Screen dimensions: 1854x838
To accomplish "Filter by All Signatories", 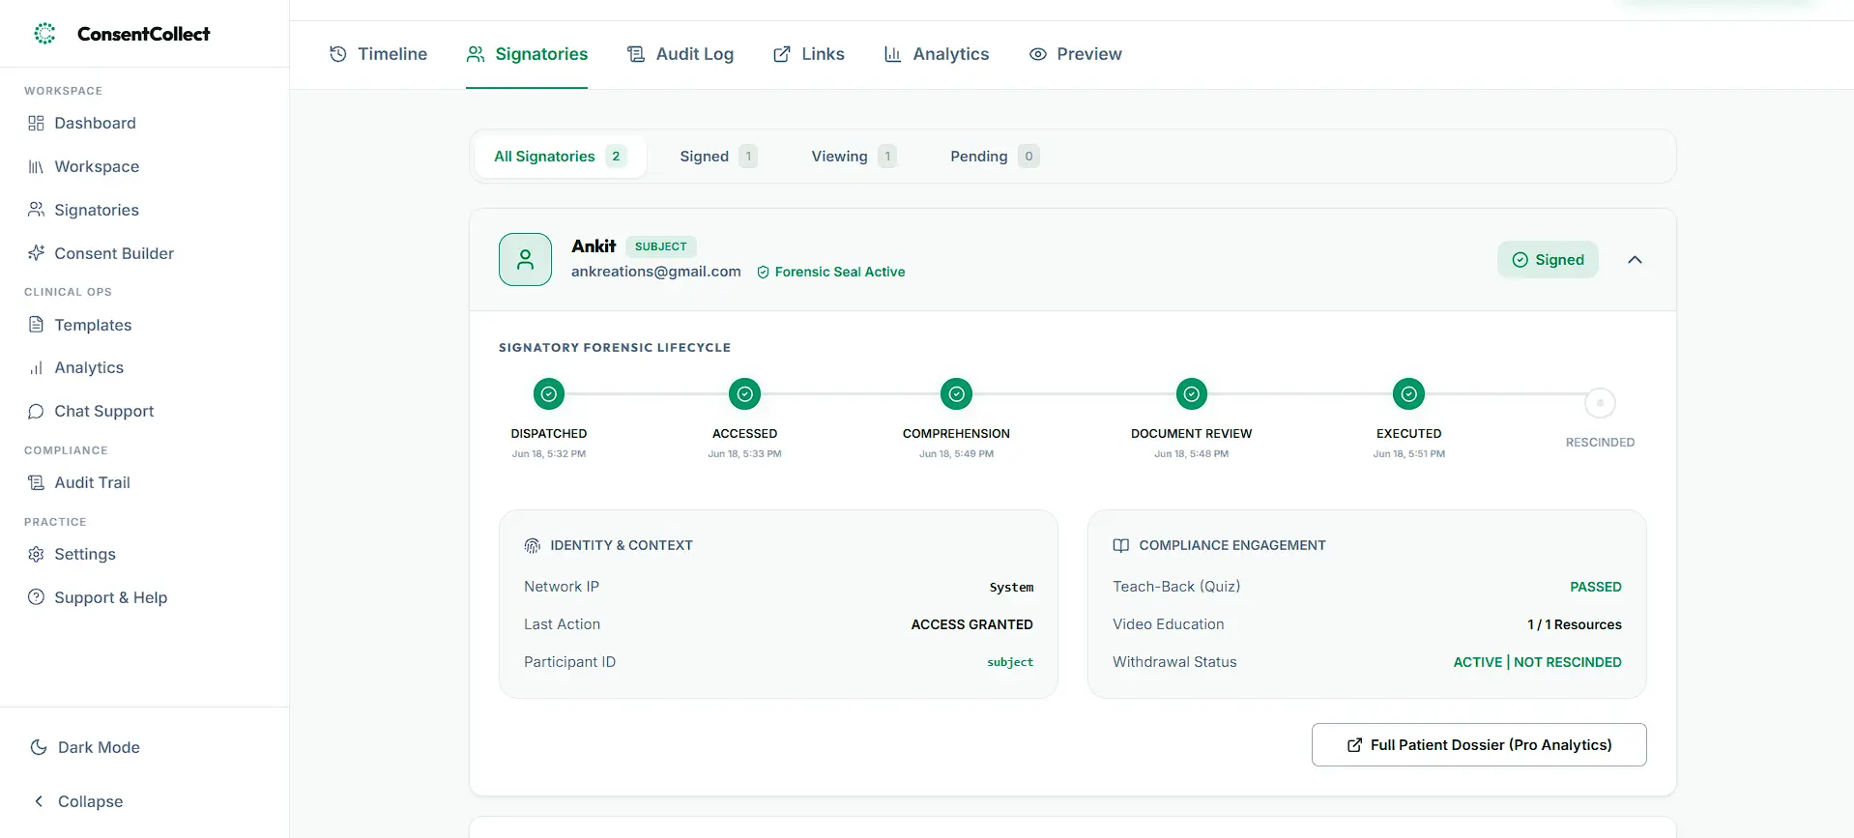I will [x=561, y=157].
